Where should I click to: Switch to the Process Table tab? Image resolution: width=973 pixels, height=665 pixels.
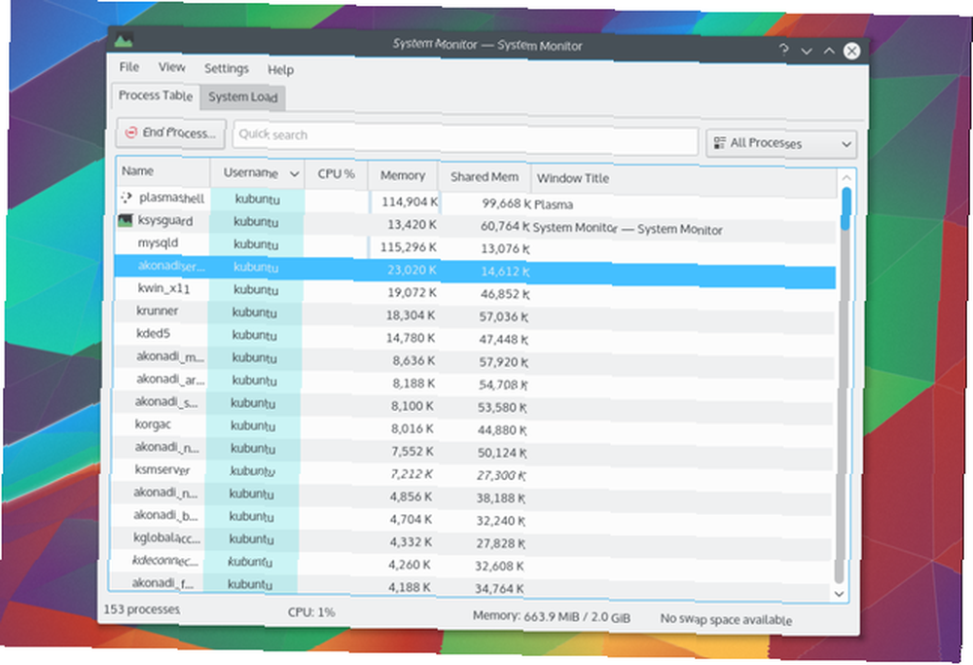156,95
